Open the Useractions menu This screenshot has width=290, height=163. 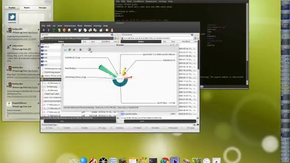(x=70, y=26)
